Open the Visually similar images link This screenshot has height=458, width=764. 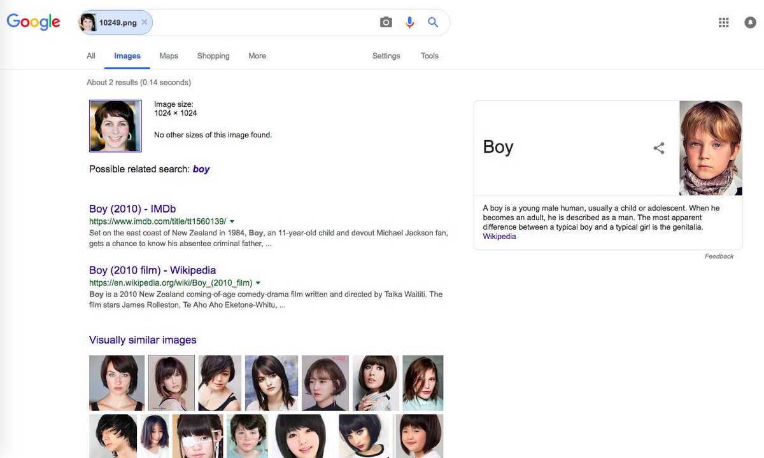pos(143,340)
